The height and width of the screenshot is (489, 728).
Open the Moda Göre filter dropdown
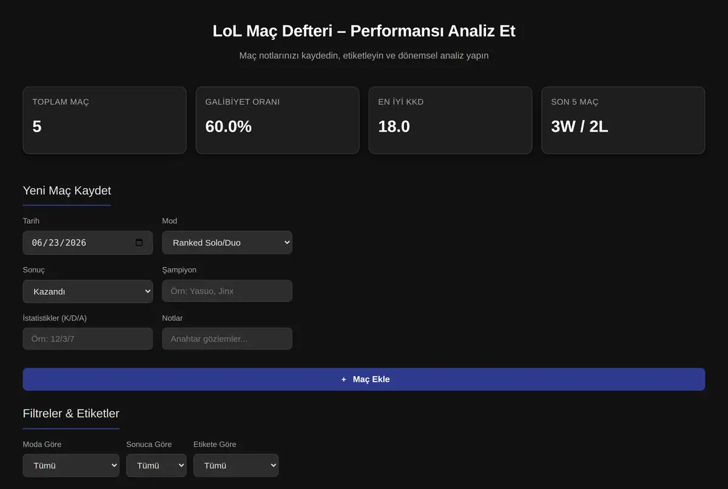tap(71, 465)
